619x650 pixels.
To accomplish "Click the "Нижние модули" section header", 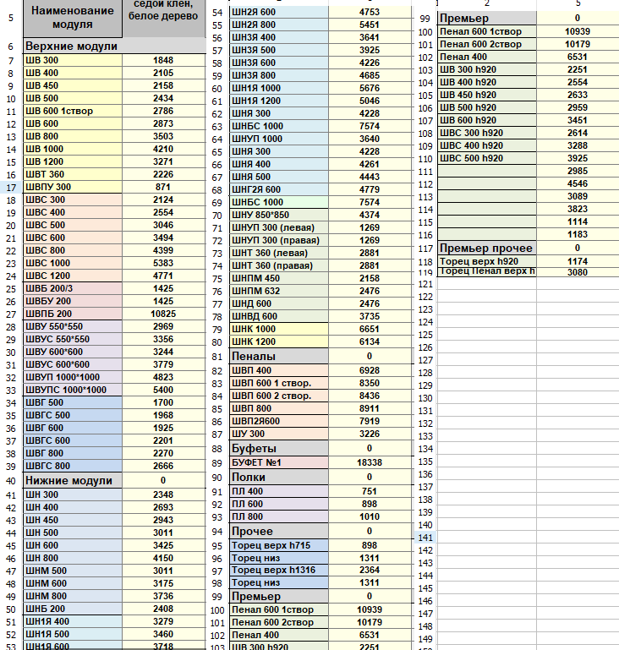I will point(73,480).
